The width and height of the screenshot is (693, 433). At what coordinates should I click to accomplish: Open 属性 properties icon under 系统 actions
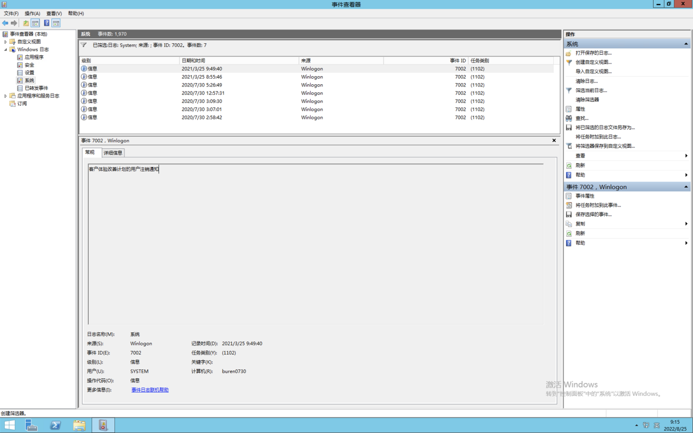tap(569, 109)
